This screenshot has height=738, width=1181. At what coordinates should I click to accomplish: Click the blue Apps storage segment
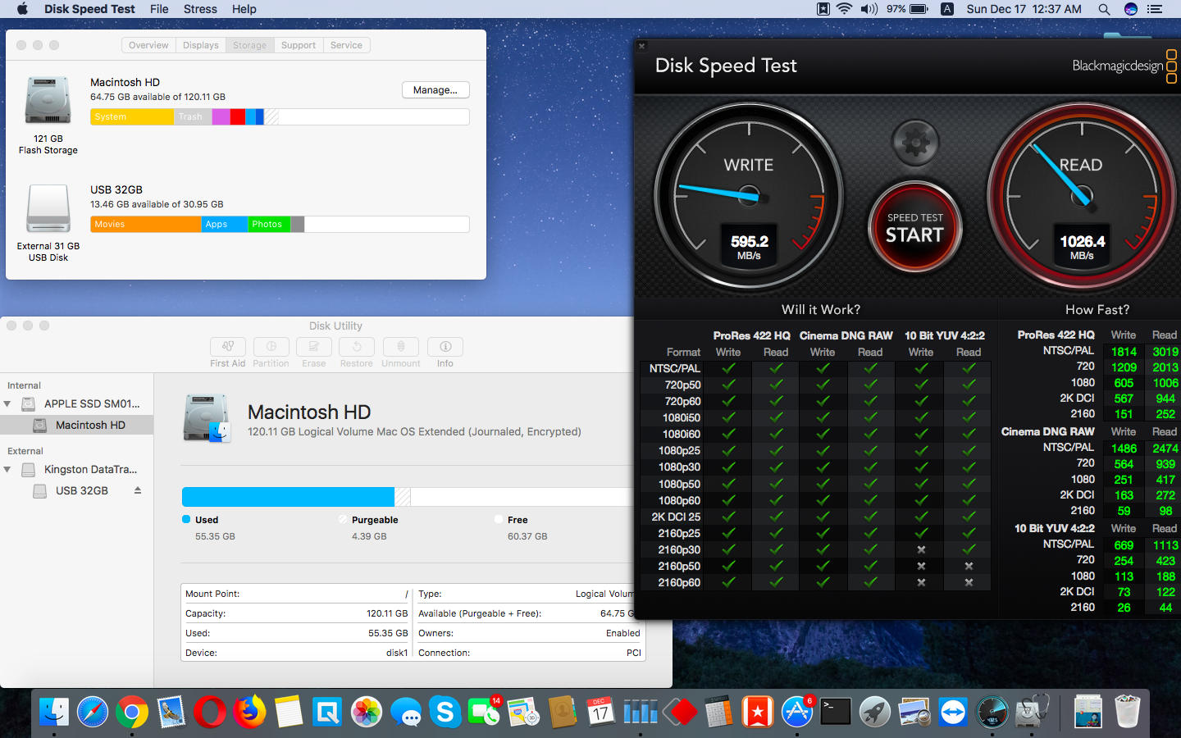(225, 224)
